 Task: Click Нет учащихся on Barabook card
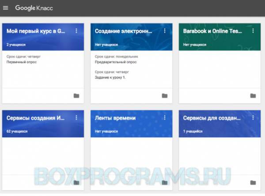[x=195, y=45]
